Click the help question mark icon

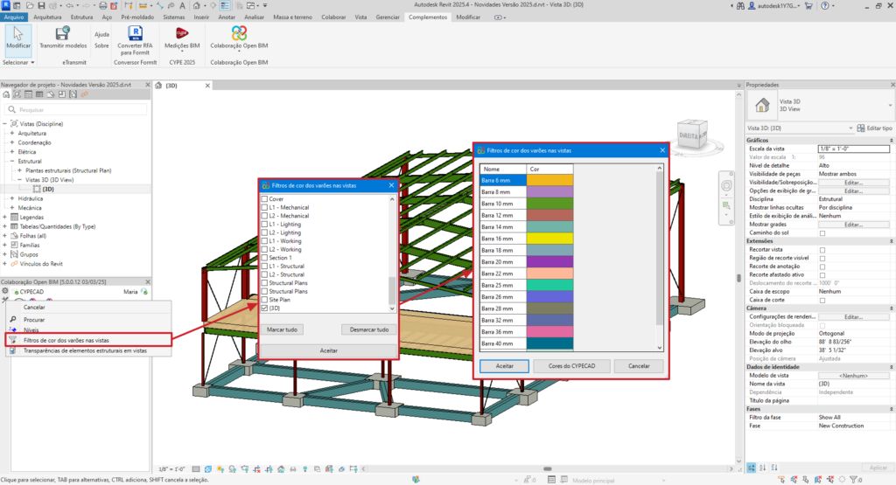click(824, 6)
